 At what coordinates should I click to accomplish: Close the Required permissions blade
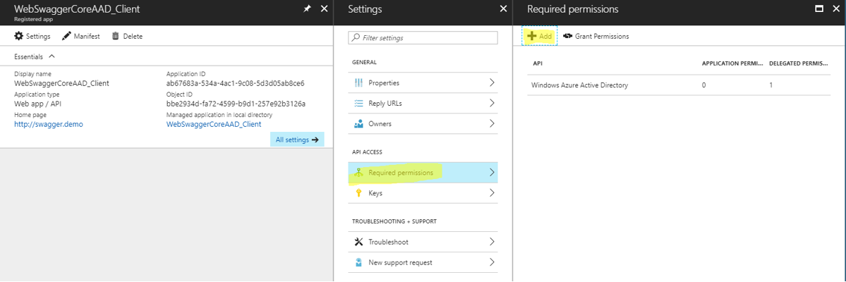[x=836, y=8]
